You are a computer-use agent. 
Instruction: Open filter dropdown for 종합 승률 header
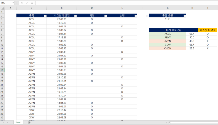185,16
